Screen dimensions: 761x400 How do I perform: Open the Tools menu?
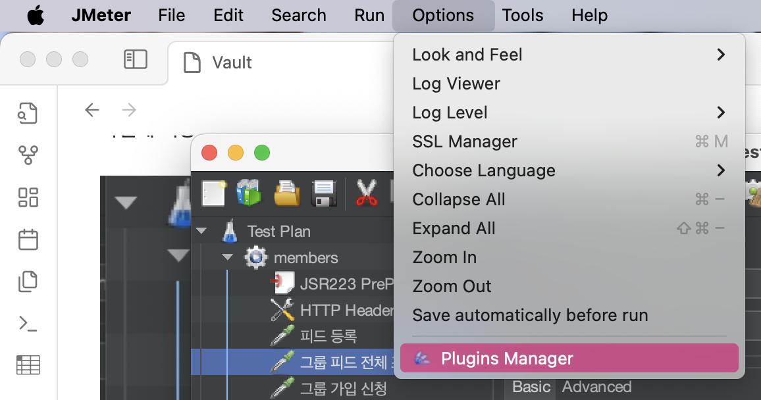[522, 16]
